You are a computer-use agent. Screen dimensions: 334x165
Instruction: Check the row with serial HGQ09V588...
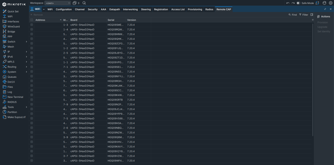(32, 118)
